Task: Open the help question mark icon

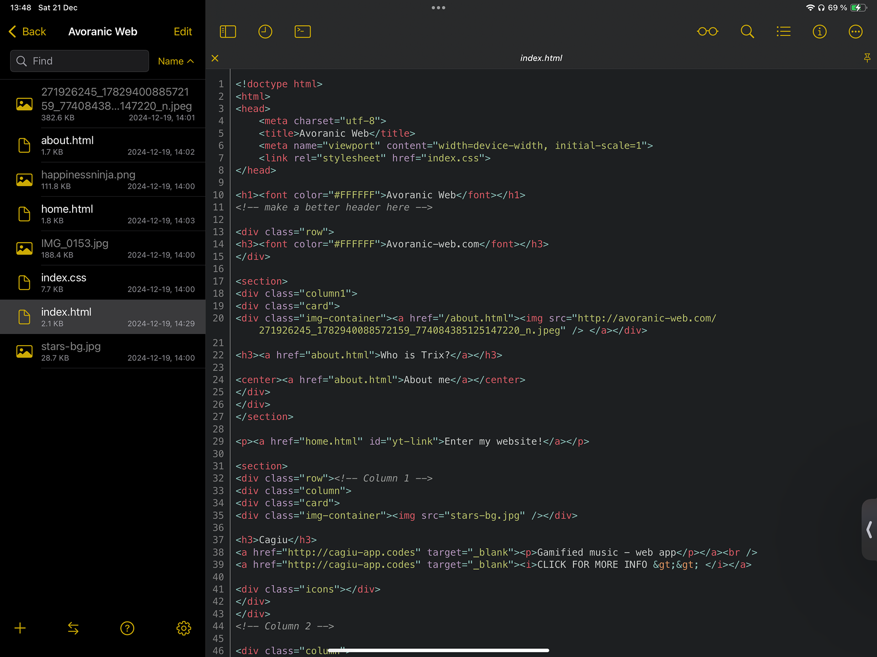Action: 127,628
